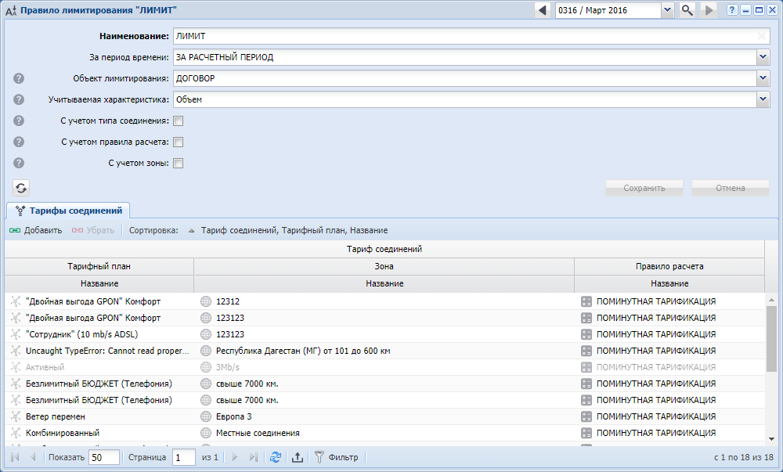The height and width of the screenshot is (472, 783).
Task: Click billing period field 0316 / Март 2016
Action: pyautogui.click(x=608, y=10)
